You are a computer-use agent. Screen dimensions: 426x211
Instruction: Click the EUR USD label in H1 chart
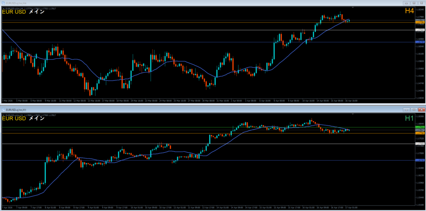[14, 119]
